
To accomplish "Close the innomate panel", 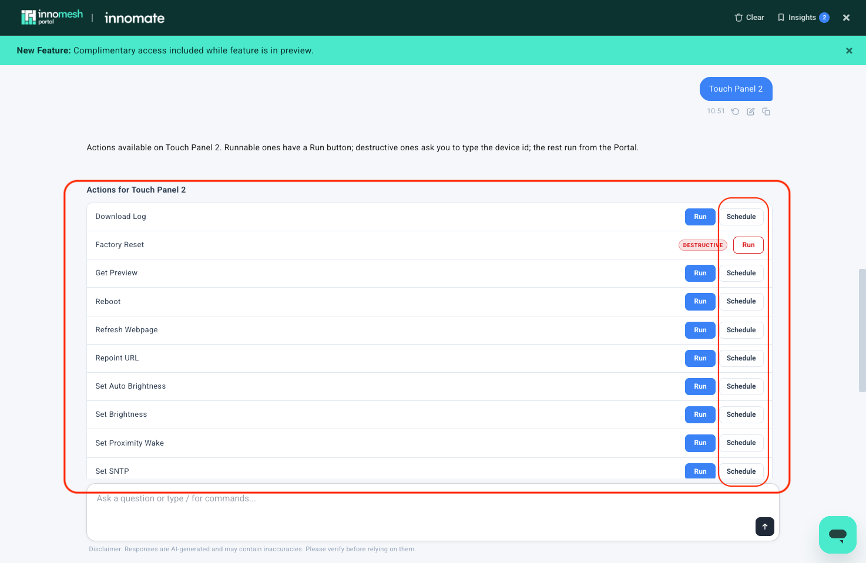I will (x=846, y=18).
